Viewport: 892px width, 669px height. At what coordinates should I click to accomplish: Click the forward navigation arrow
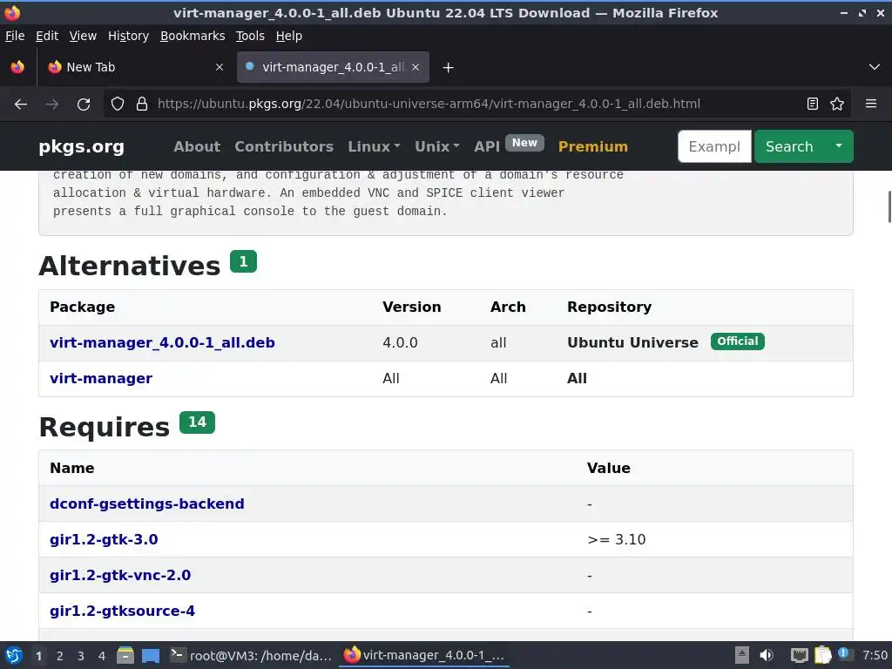pos(52,105)
